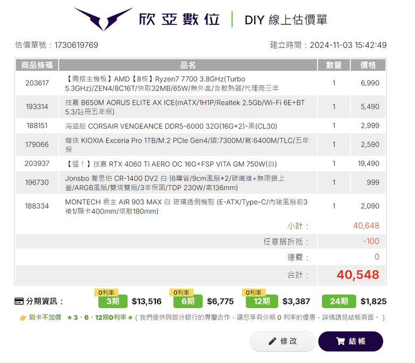
Task: Click the price 19,490
Action: (x=369, y=163)
